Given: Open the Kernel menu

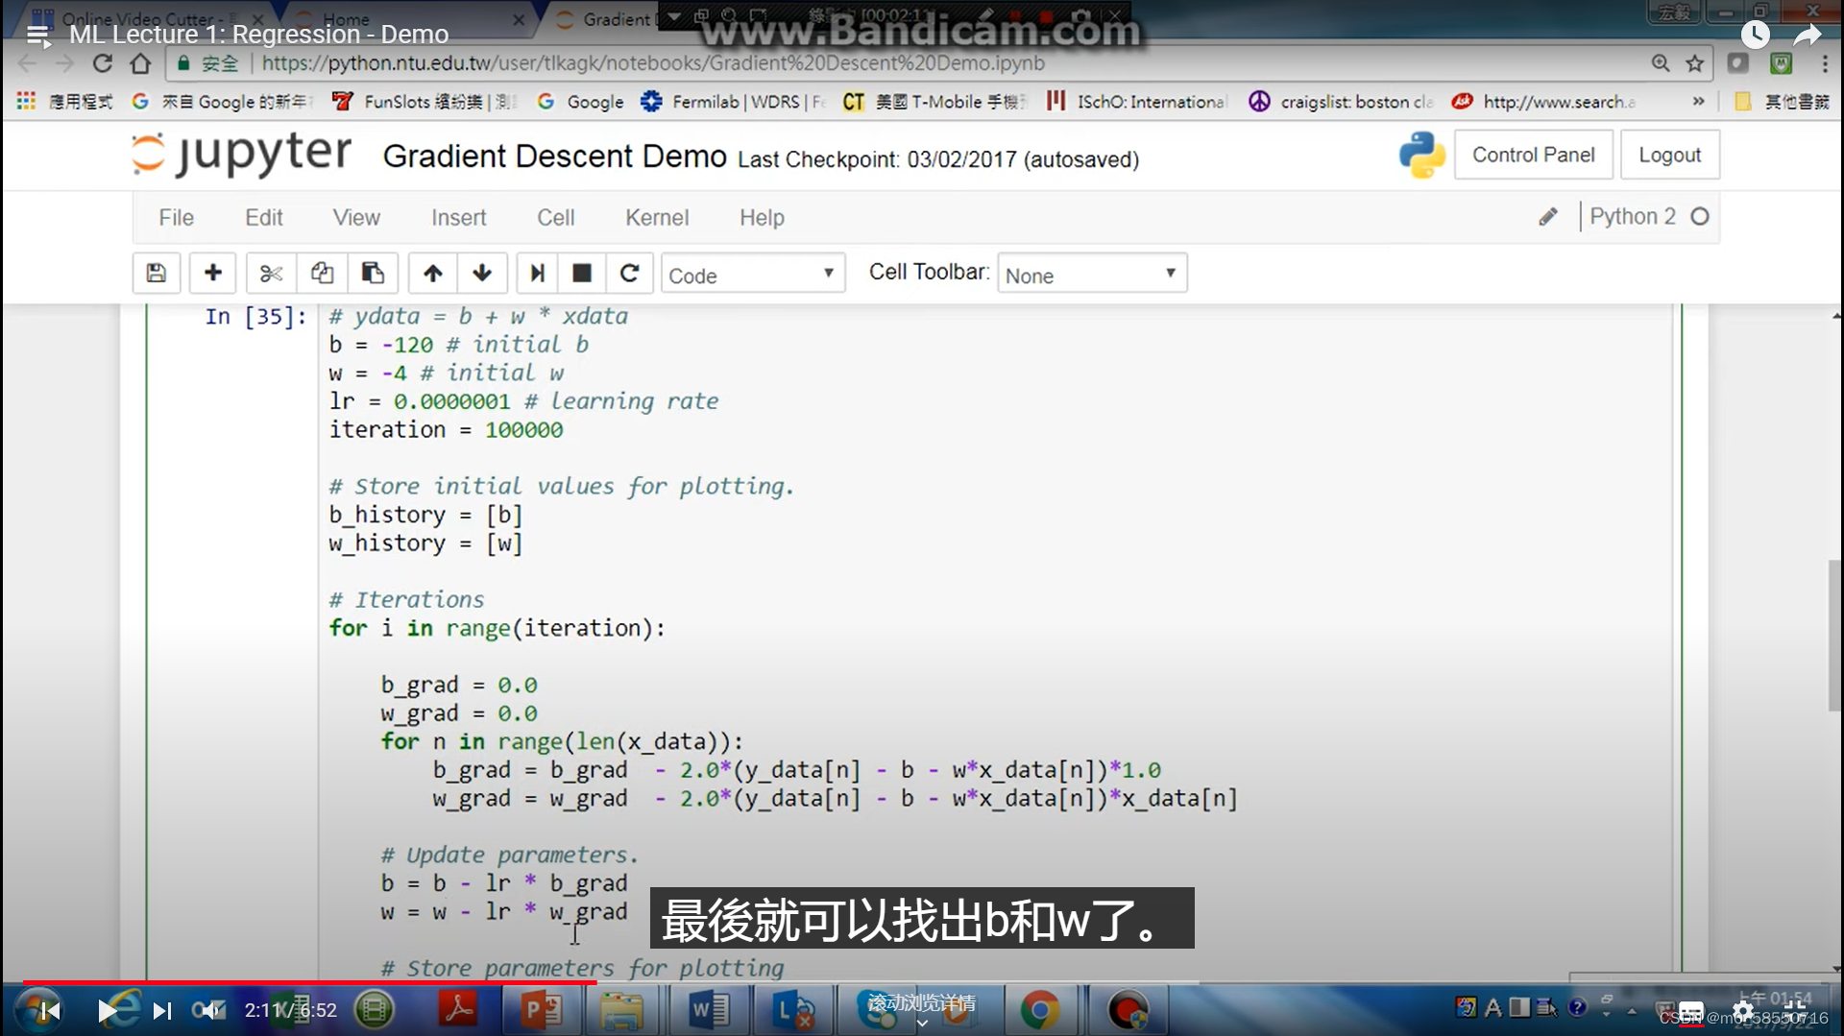Looking at the screenshot, I should 657,218.
